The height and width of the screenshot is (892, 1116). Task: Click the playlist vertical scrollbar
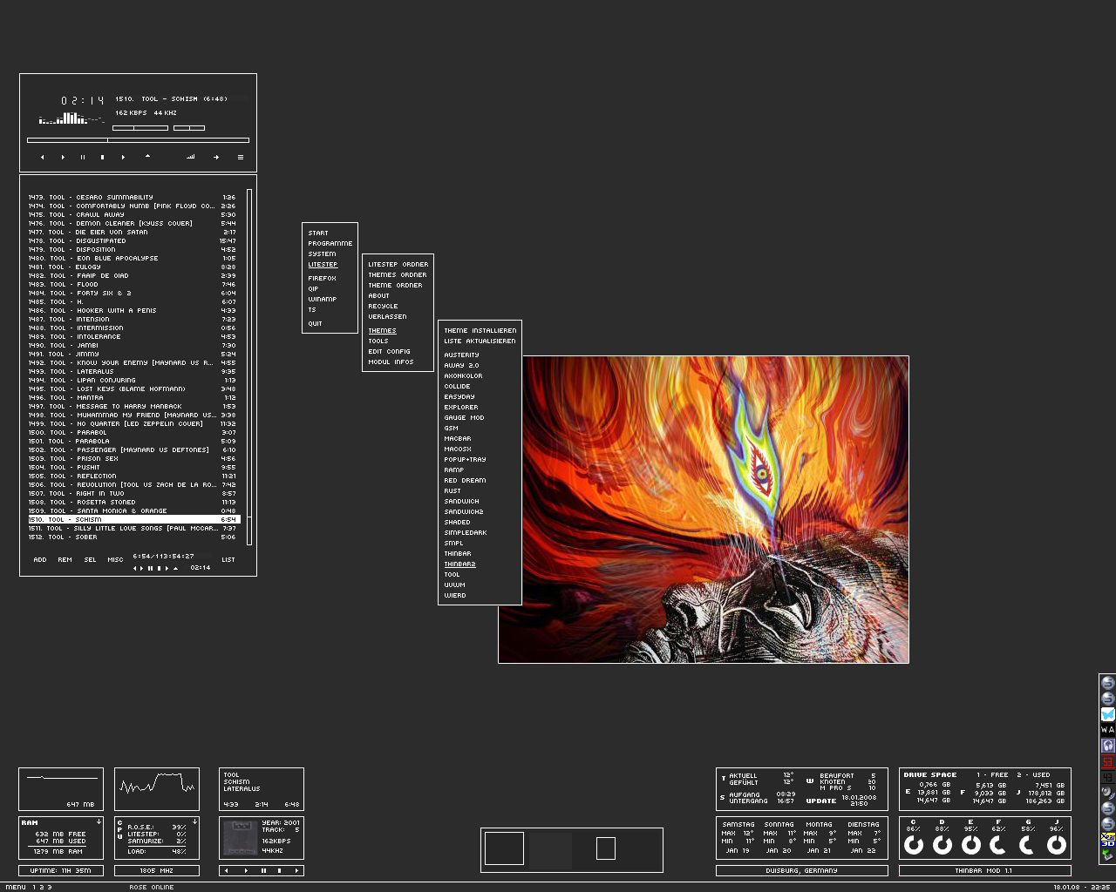pos(249,366)
